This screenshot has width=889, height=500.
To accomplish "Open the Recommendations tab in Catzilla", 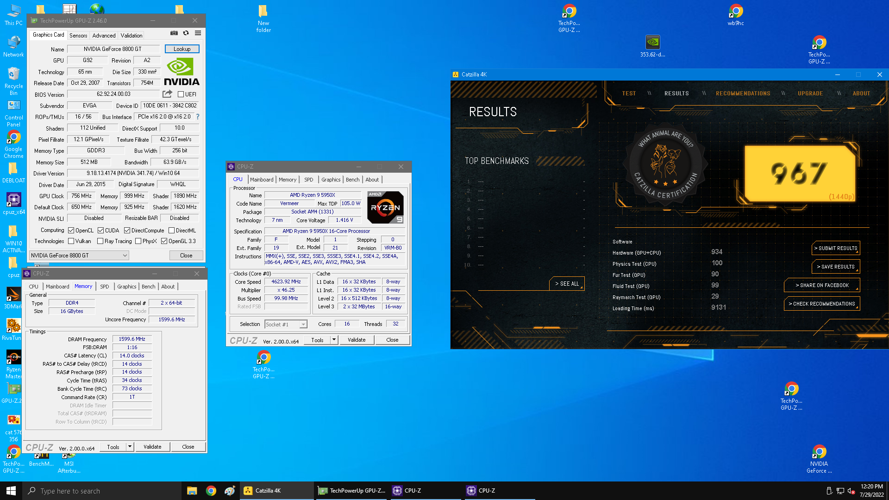I will point(743,94).
